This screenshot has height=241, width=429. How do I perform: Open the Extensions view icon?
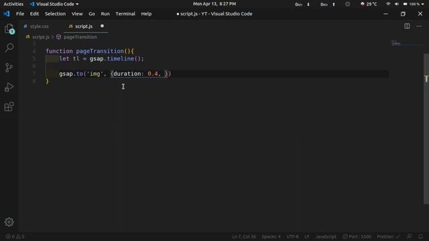[9, 107]
